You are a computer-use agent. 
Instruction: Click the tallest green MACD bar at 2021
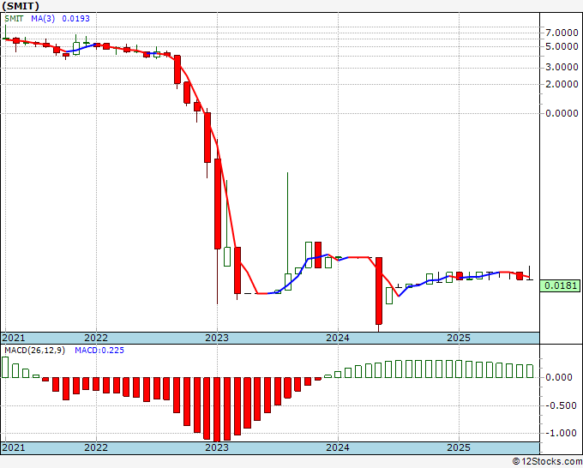click(5, 367)
